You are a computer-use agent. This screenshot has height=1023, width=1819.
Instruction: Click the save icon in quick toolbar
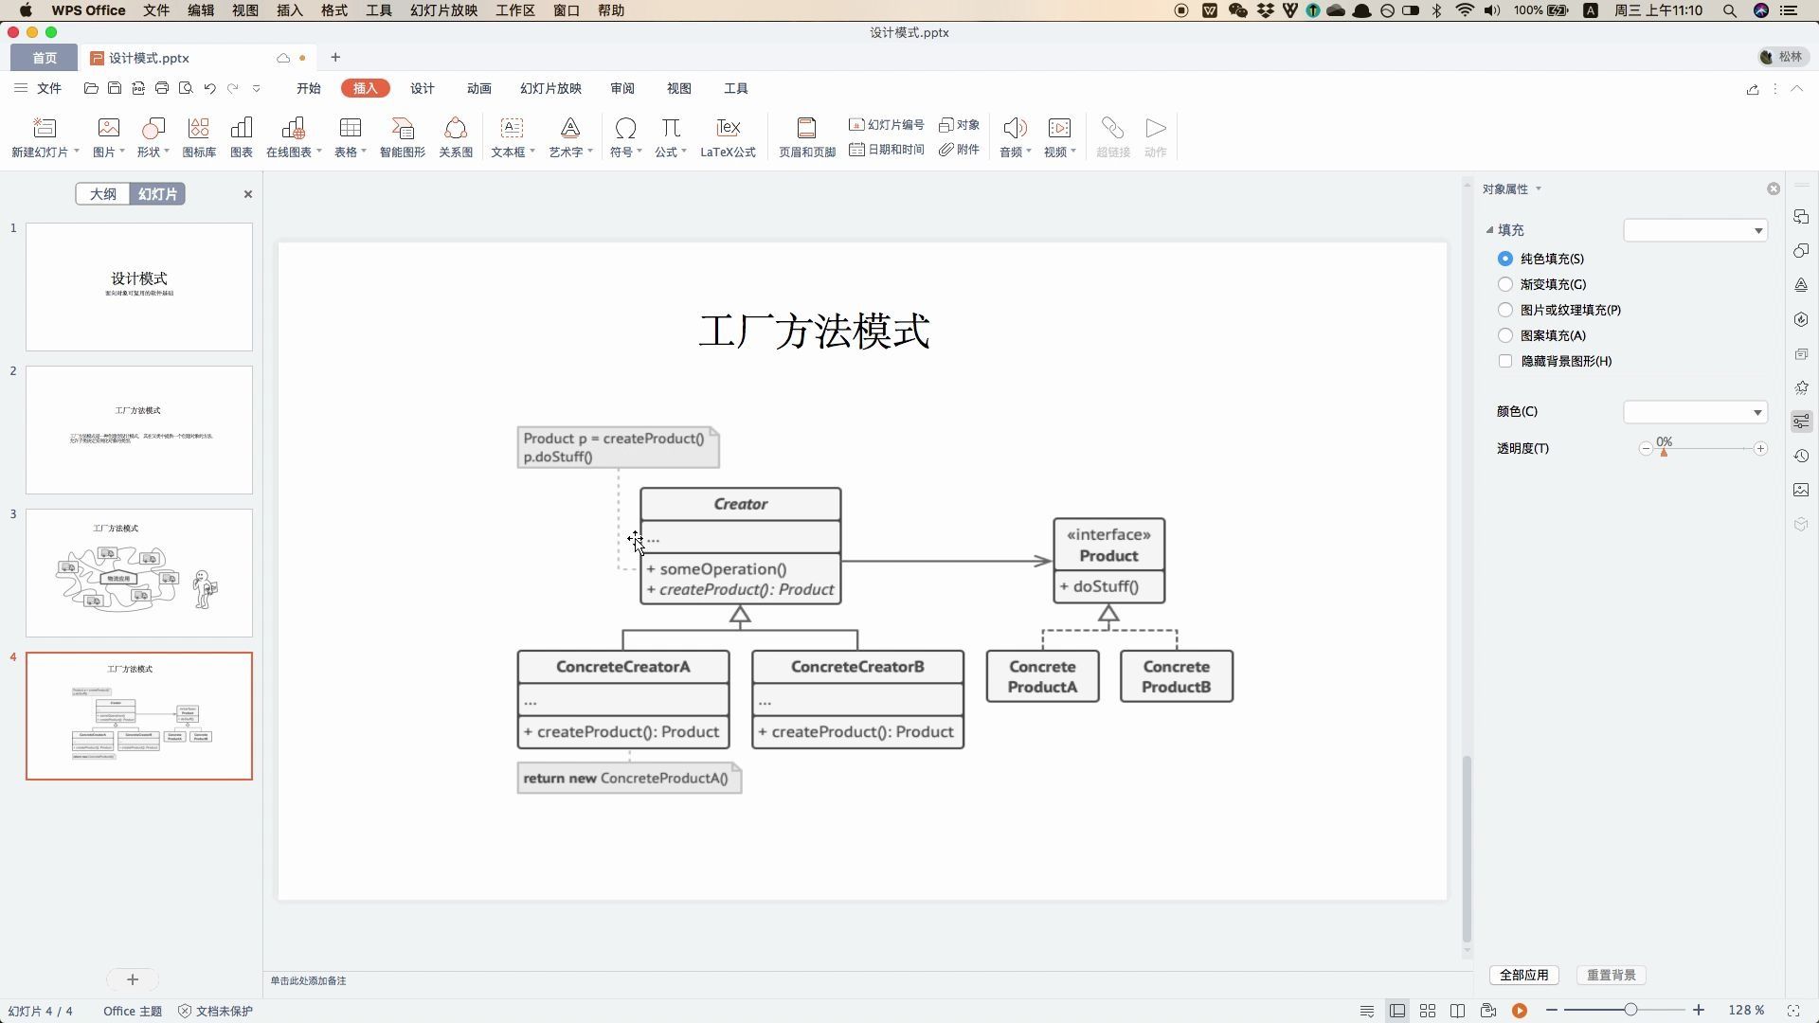[x=115, y=88]
